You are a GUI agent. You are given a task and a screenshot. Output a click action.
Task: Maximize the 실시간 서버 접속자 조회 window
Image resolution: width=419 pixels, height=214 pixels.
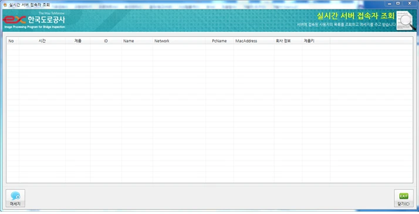pyautogui.click(x=398, y=4)
